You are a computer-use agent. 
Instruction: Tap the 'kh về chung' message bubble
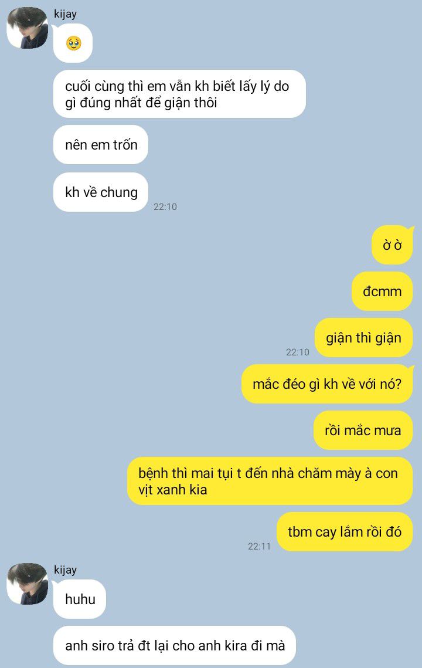click(101, 192)
